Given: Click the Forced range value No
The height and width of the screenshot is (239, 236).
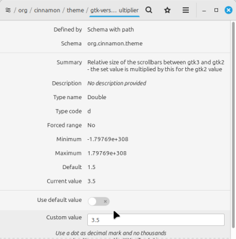Looking at the screenshot, I should coord(91,125).
